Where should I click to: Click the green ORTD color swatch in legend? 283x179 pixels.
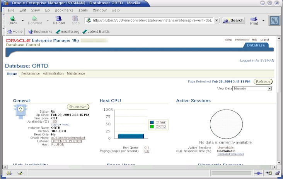[x=152, y=127]
